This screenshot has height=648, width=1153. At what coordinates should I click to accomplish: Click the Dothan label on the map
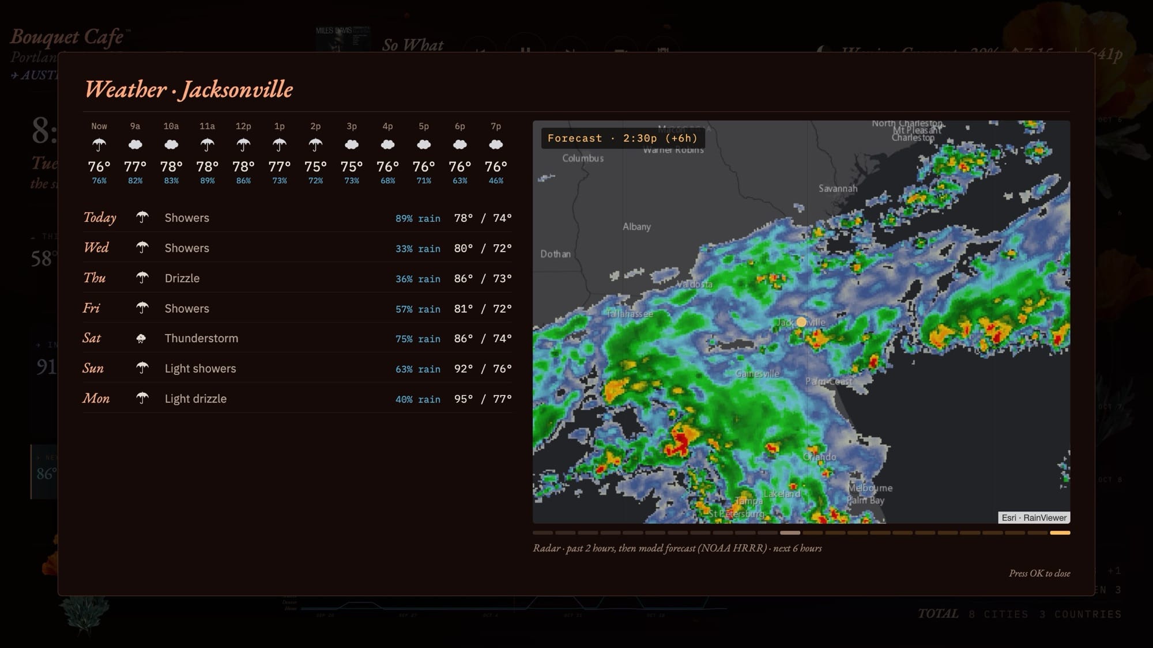point(555,254)
